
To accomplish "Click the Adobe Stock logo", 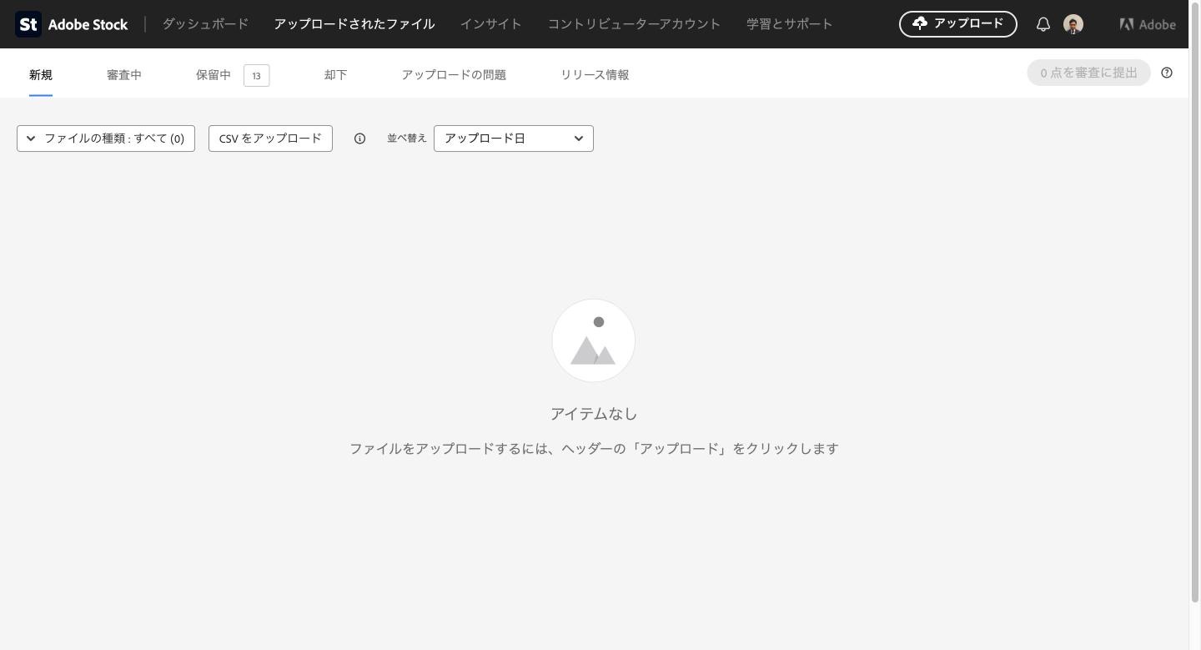I will 72,24.
